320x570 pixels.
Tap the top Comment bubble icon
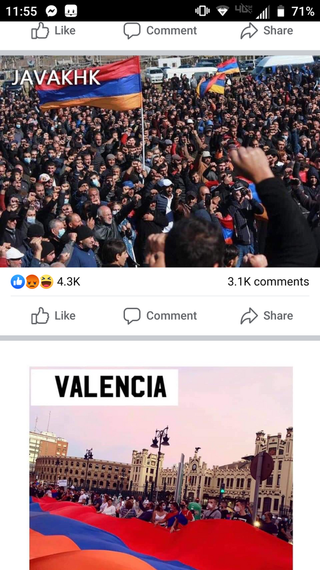pyautogui.click(x=132, y=31)
